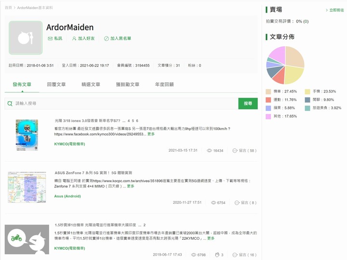The image size is (347, 260).
Task: Click the text 拍賣交易評價: 0% (0)
Action: coord(287,22)
